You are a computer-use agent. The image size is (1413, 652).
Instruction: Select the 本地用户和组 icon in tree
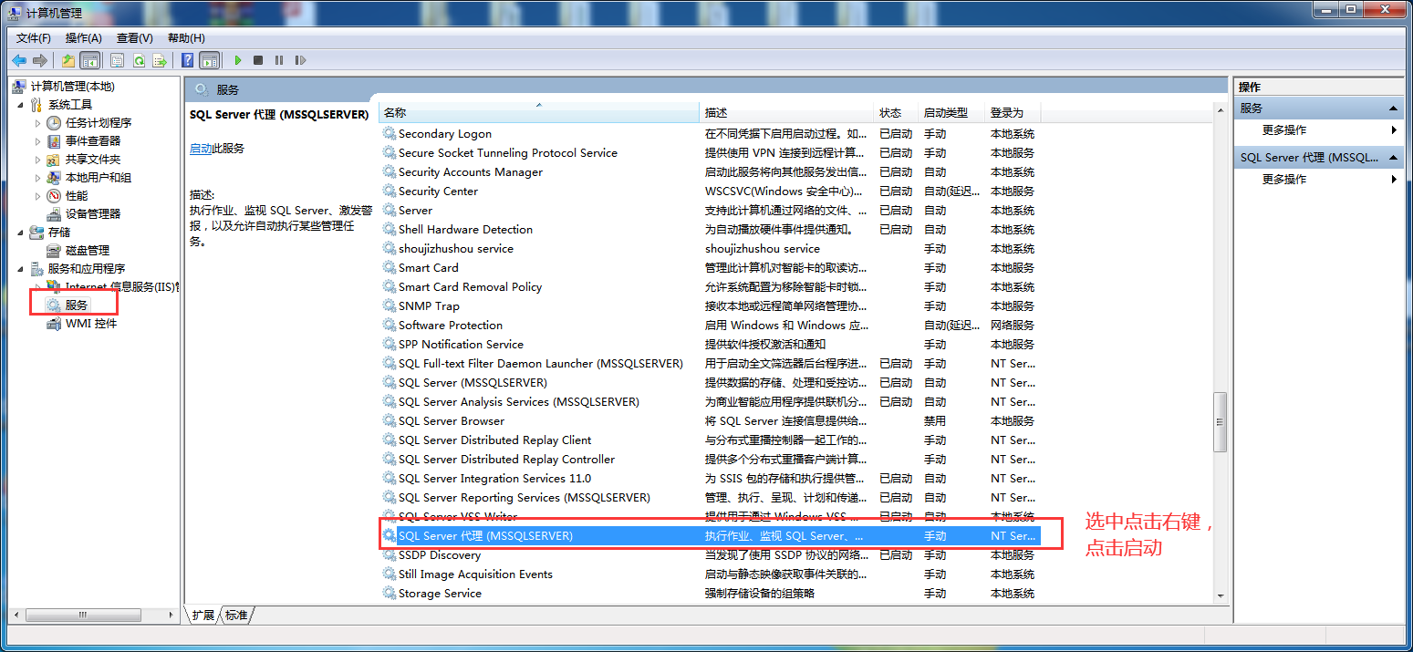click(54, 177)
